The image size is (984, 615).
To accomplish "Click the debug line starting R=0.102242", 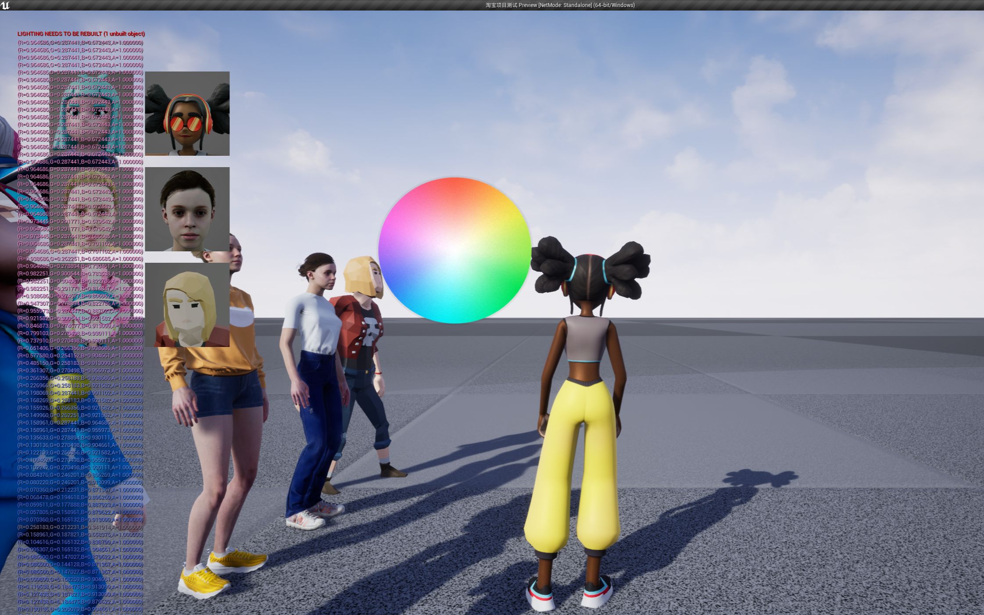I will coord(80,468).
